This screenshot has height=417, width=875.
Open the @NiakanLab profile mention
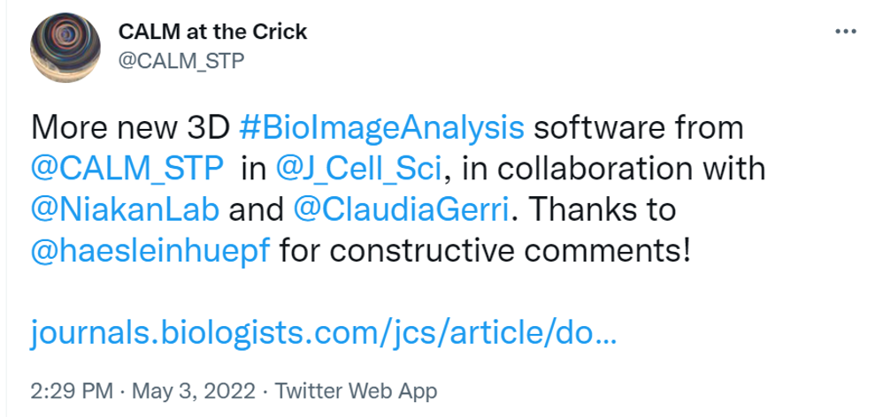click(127, 211)
